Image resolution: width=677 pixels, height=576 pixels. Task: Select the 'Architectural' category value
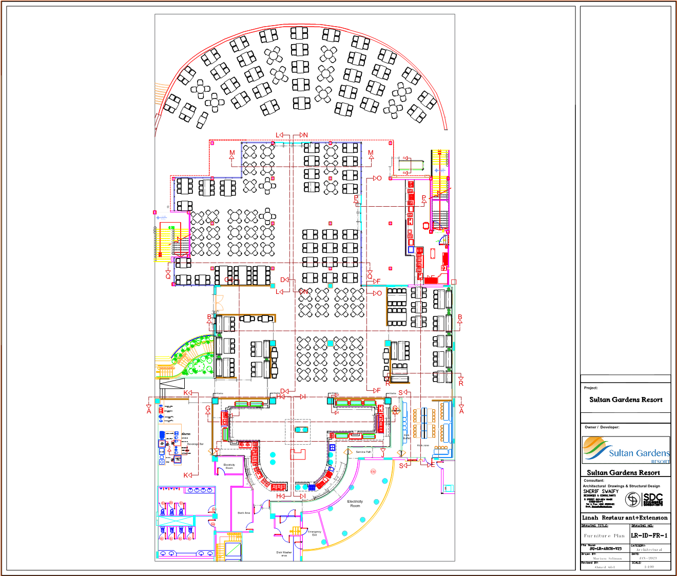pyautogui.click(x=649, y=549)
